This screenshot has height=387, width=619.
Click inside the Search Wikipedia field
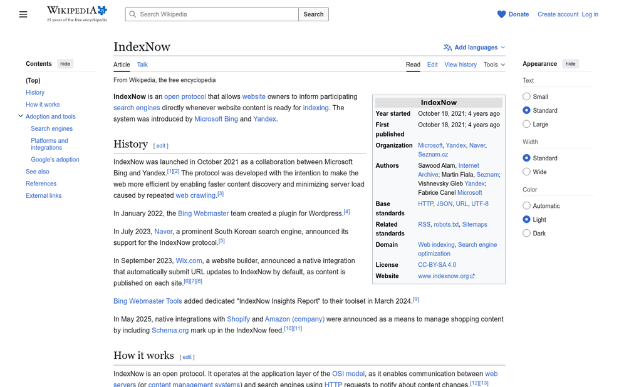tap(212, 14)
